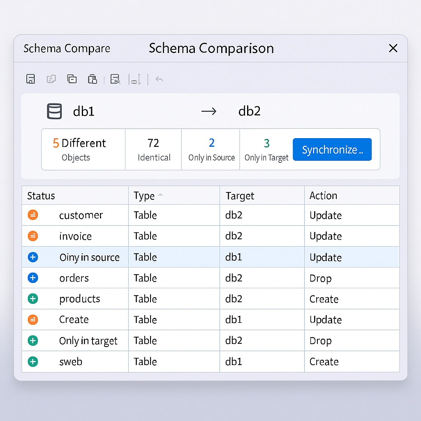Toggle the orange status icon for customer row
The width and height of the screenshot is (421, 421).
click(32, 215)
